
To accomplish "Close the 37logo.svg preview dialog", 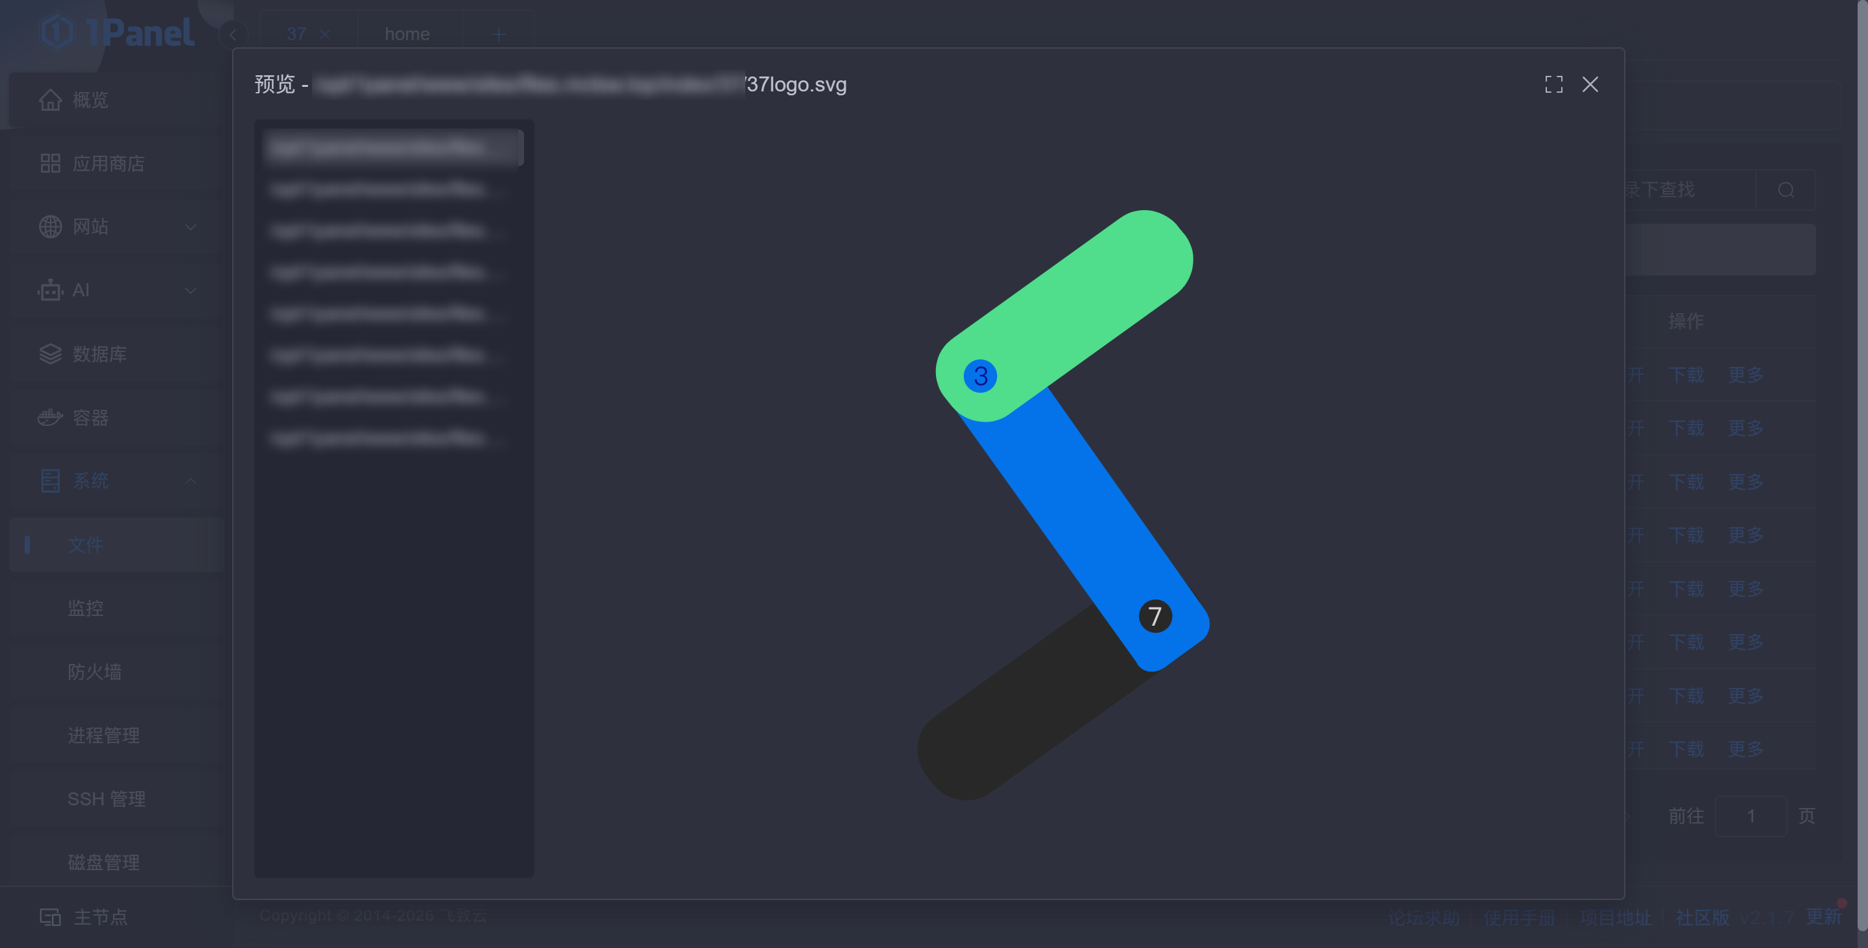I will (x=1590, y=84).
